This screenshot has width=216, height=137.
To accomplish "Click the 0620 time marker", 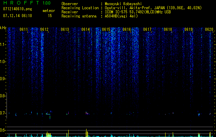I will (209, 29).
